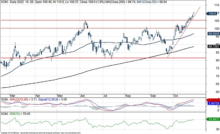
Task: Click the 80 price axis label
Action: pos(217,60)
